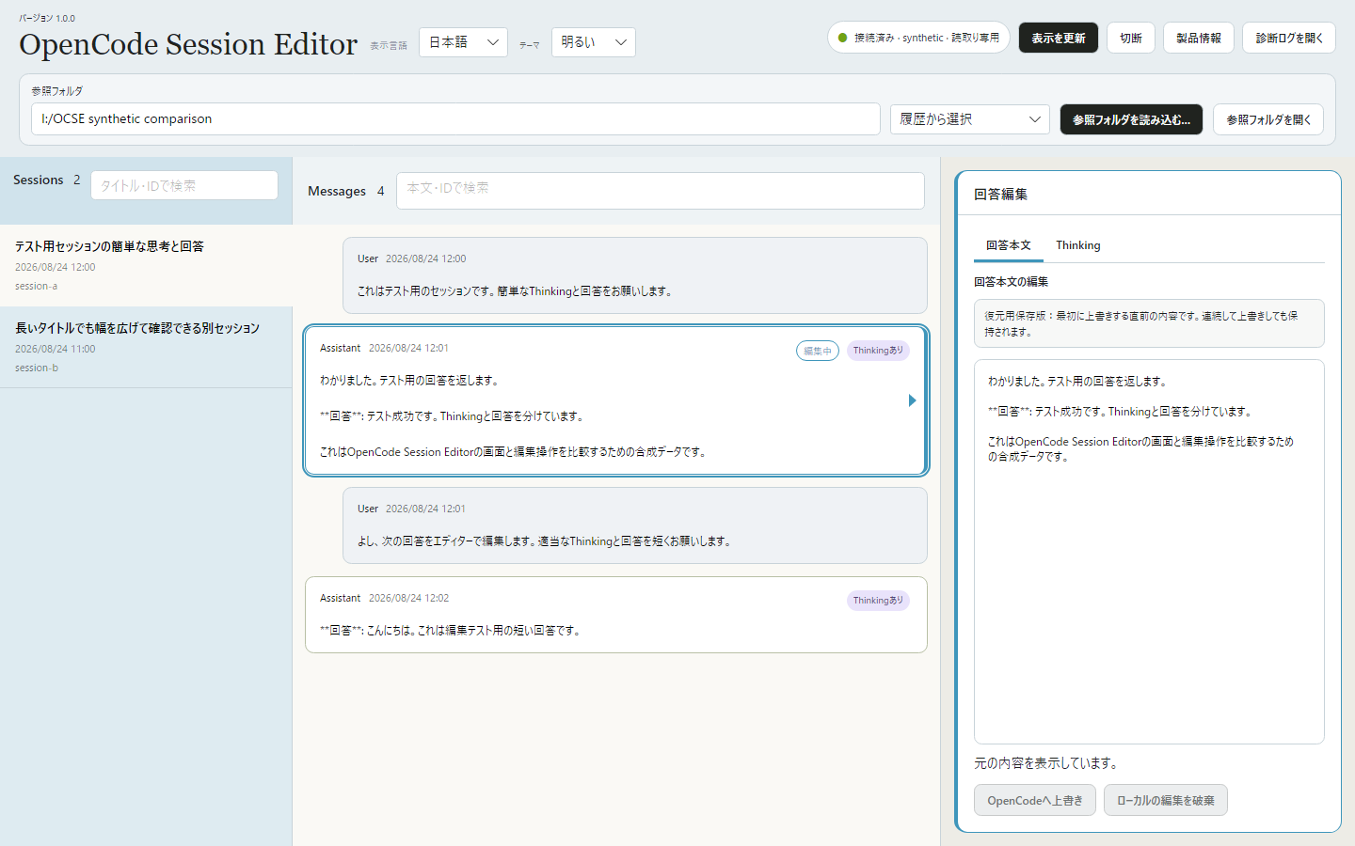This screenshot has width=1355, height=846.
Task: Click the OpenCode Session Editor title
Action: (x=188, y=44)
